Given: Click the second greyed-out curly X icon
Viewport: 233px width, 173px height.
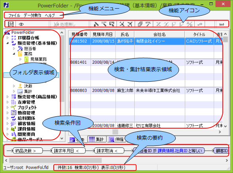Looking at the screenshot, I should click(166, 24).
